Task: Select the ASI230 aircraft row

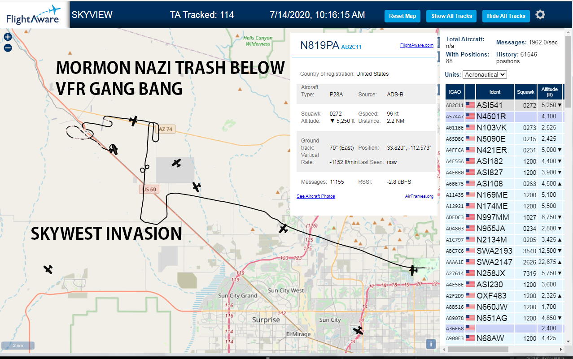Action: click(x=504, y=284)
